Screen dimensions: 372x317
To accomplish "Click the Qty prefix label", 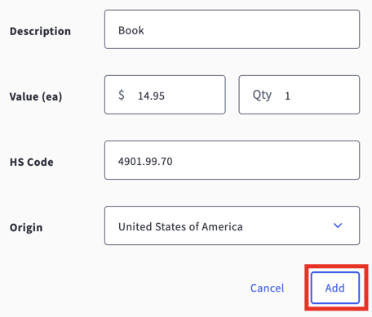I will pos(262,96).
